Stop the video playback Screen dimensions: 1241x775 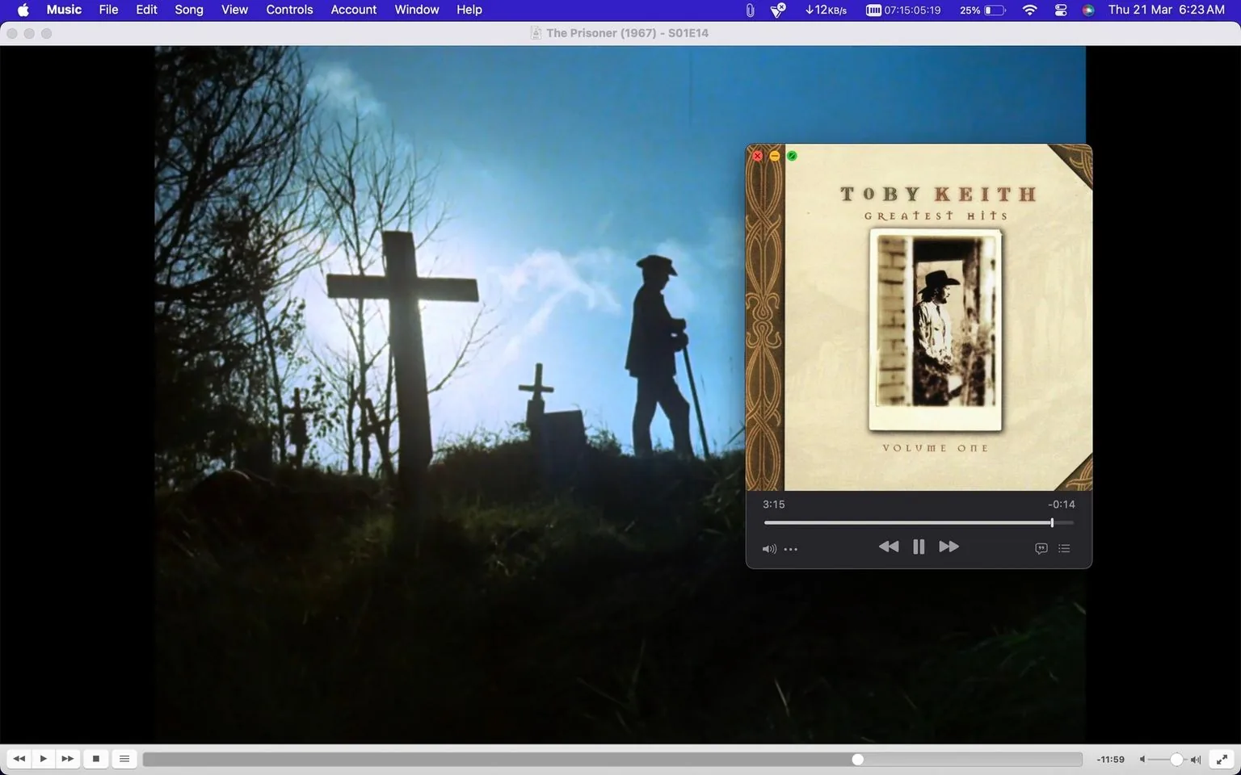click(x=95, y=759)
